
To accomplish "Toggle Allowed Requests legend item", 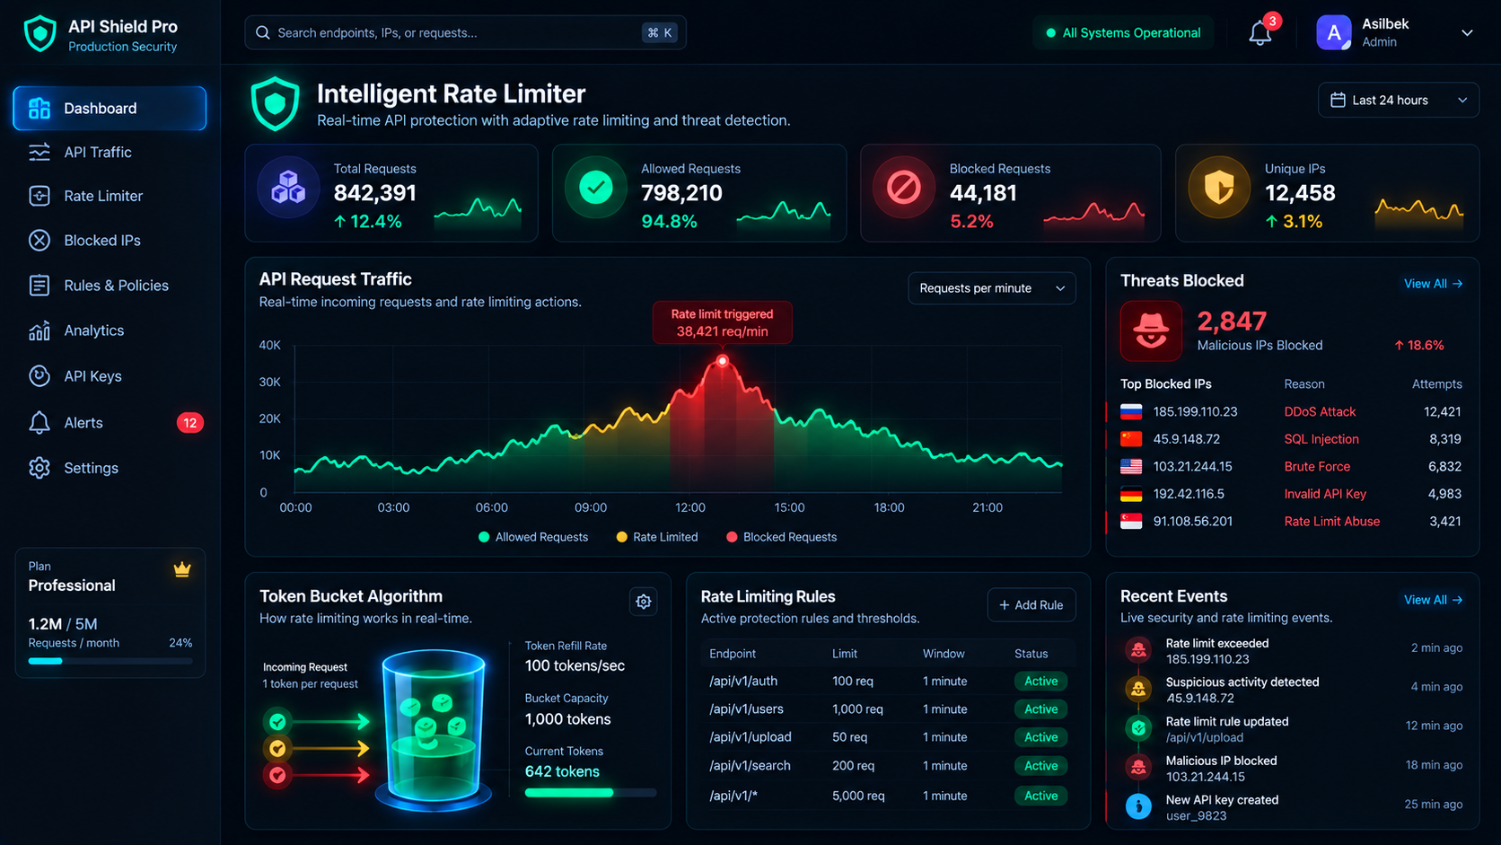I will click(x=533, y=537).
